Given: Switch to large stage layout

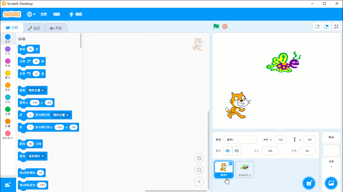Looking at the screenshot, I should point(326,27).
